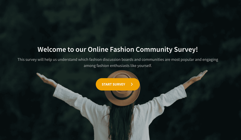Click 'This survey will help us' text
Viewport: 241px width, 140px height.
37,59
